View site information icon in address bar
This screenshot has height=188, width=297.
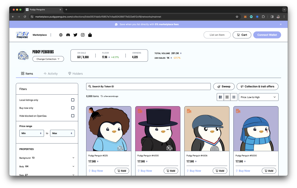32,17
